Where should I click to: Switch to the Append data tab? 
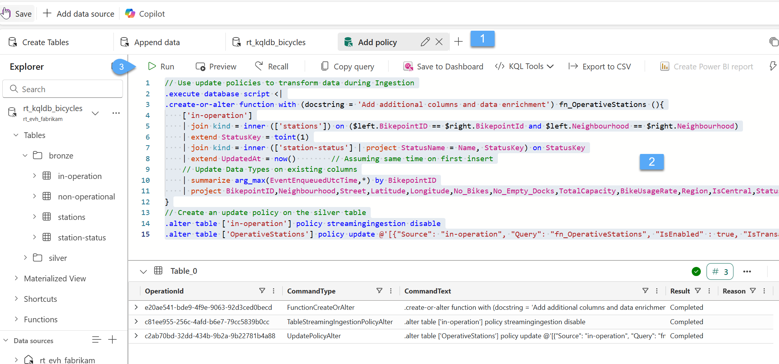point(157,42)
